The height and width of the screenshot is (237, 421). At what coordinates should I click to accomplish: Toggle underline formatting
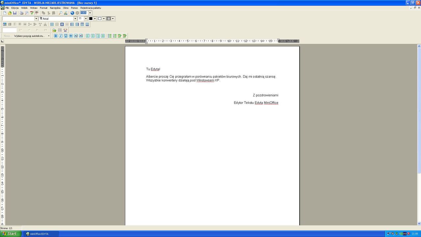[66, 36]
